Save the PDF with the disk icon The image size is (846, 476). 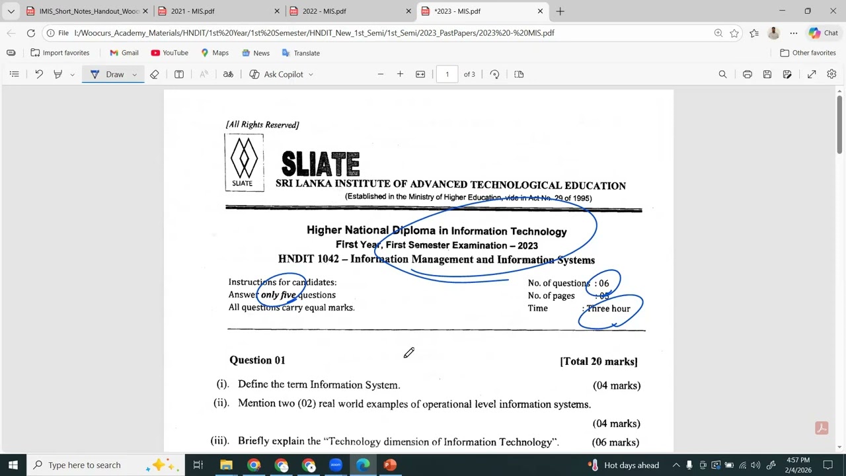767,74
